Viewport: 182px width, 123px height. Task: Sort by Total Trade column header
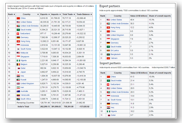tap(68, 14)
